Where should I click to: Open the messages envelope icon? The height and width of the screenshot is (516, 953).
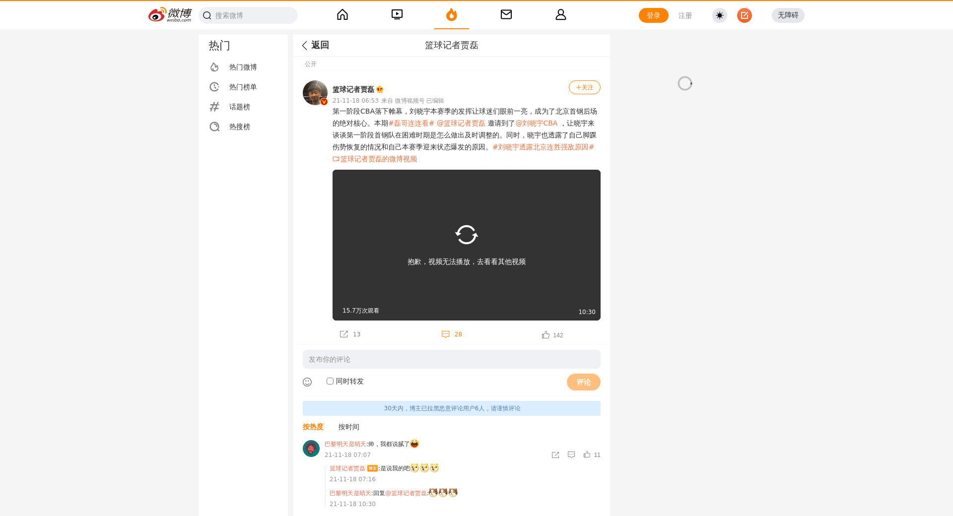point(506,15)
